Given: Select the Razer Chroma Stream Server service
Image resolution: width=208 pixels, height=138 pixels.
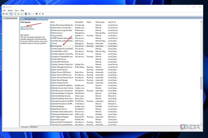Looking at the screenshot, I should (x=63, y=78).
